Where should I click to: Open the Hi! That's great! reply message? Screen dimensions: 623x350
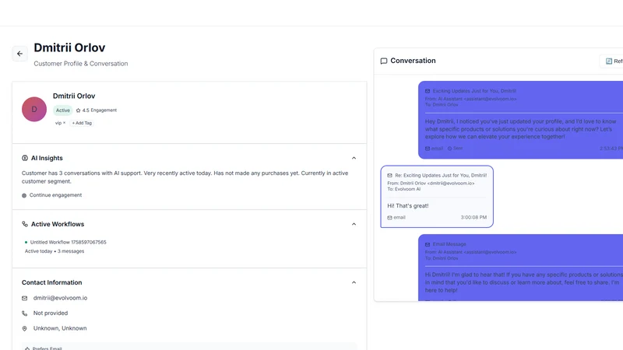tap(437, 197)
